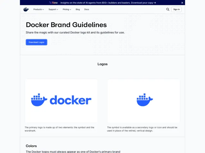The height and width of the screenshot is (153, 205).
Task: Open the search magnifier icon
Action: click(x=168, y=9)
